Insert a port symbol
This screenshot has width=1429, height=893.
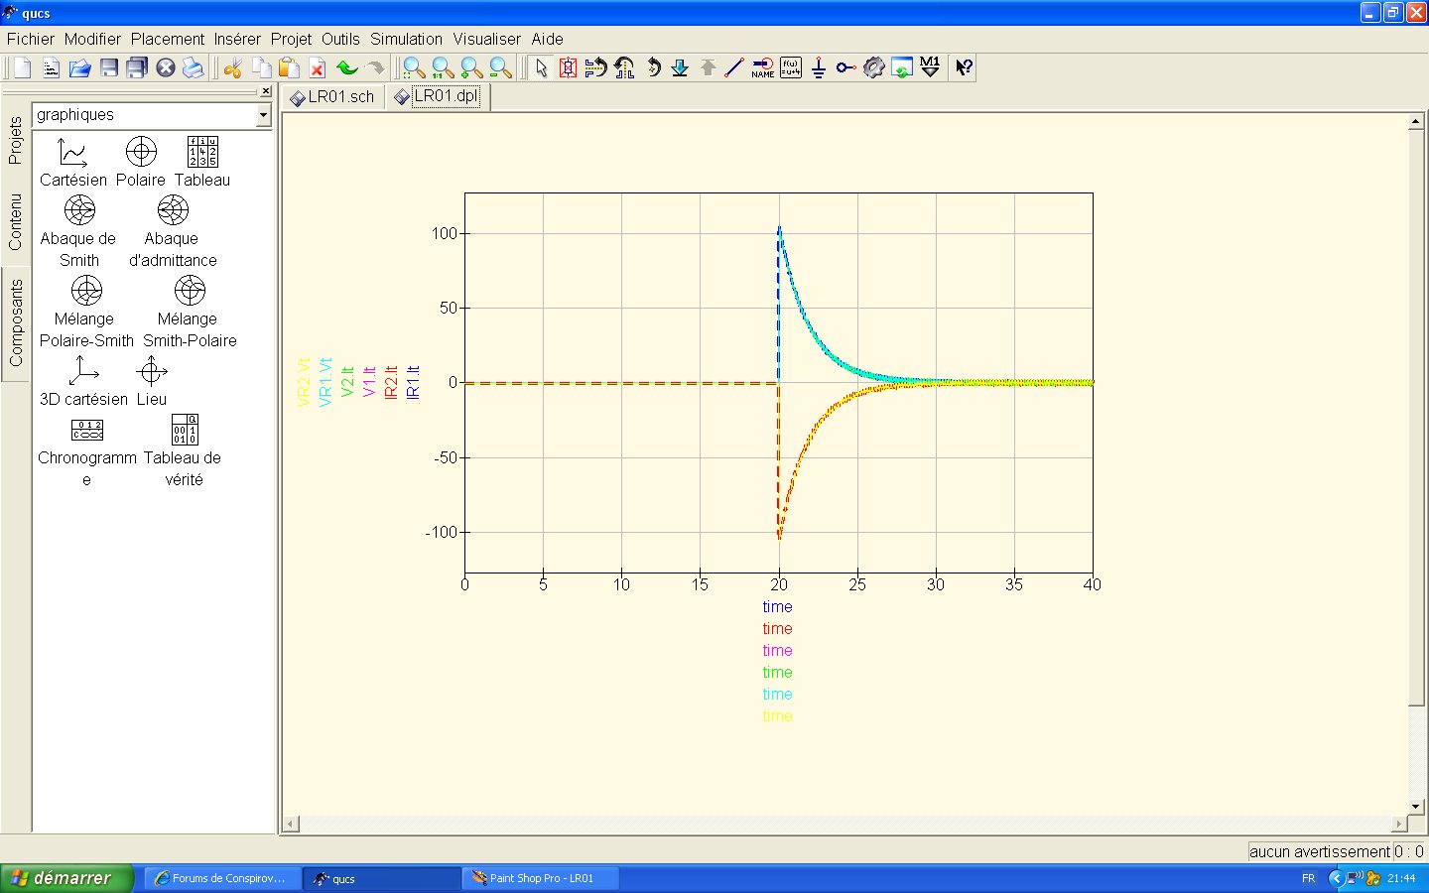click(x=845, y=67)
